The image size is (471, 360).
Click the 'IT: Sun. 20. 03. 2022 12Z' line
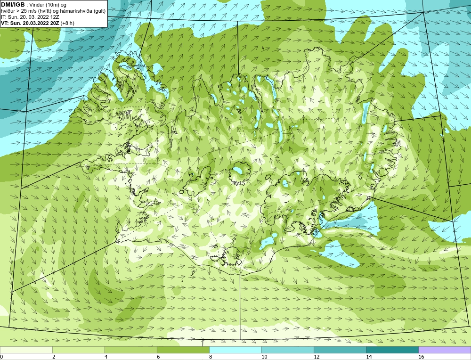(x=30, y=17)
